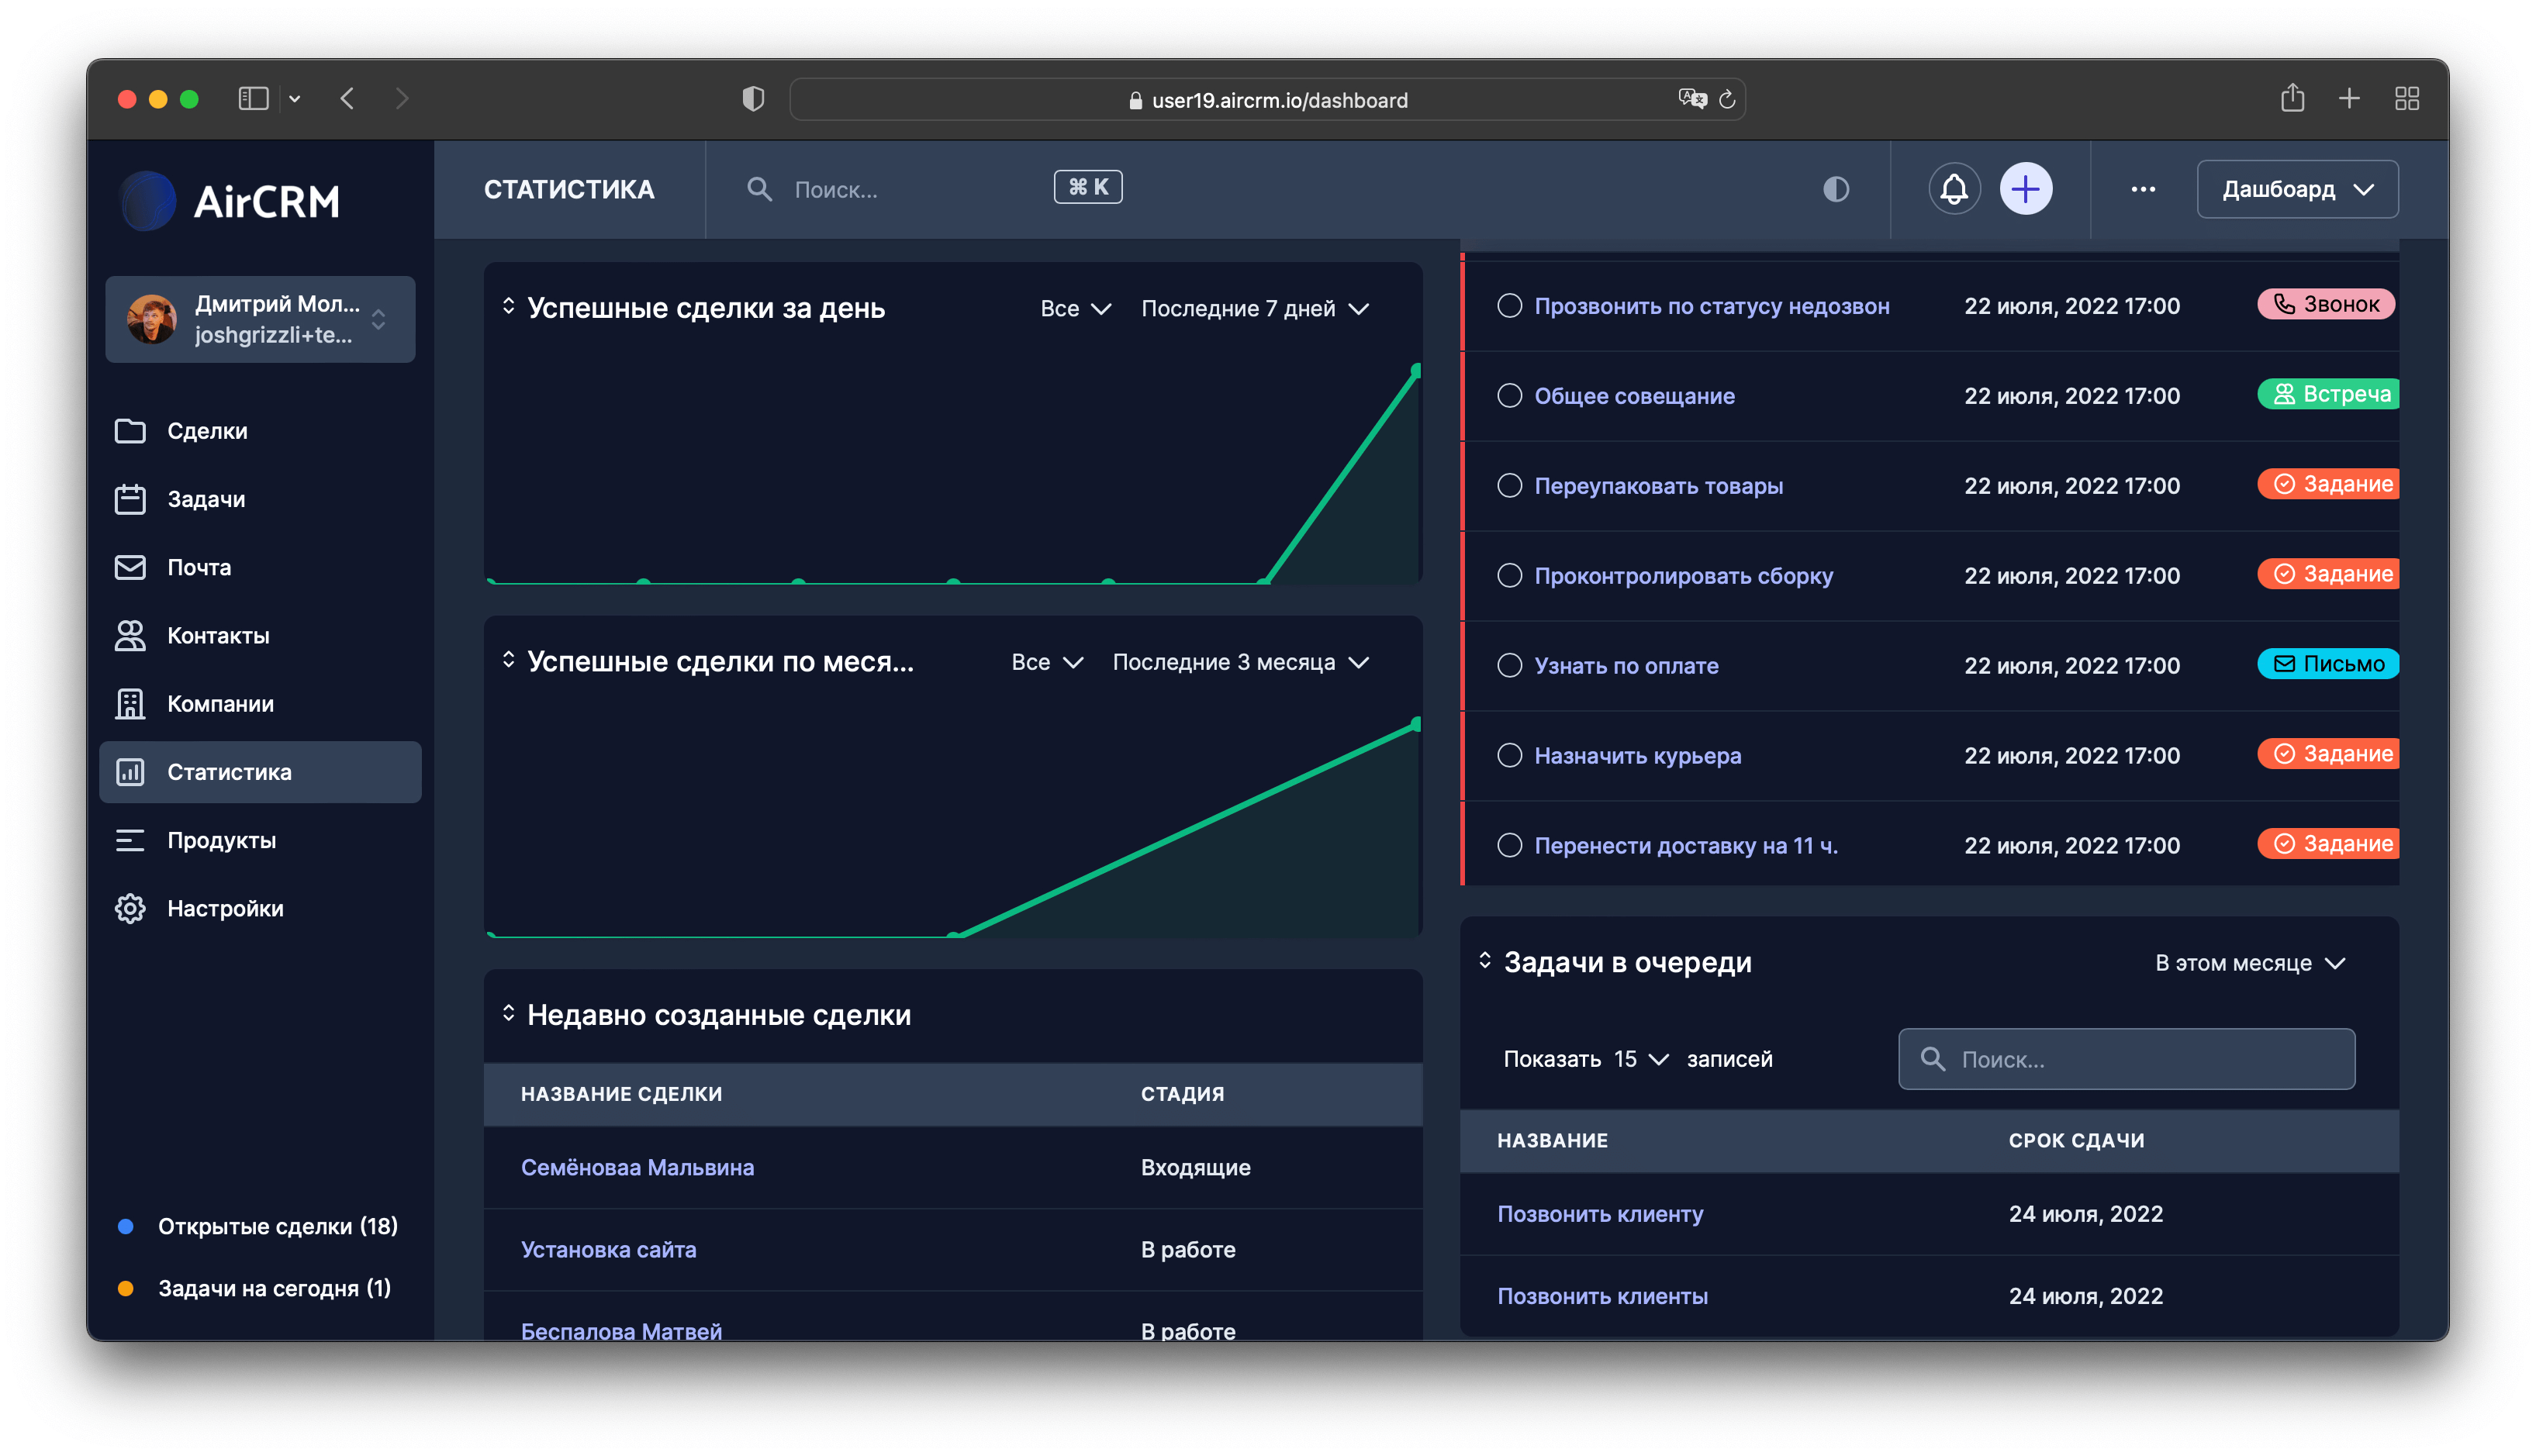Screen dimensions: 2536x1456
Task: Open the Продукты section
Action: (x=222, y=840)
